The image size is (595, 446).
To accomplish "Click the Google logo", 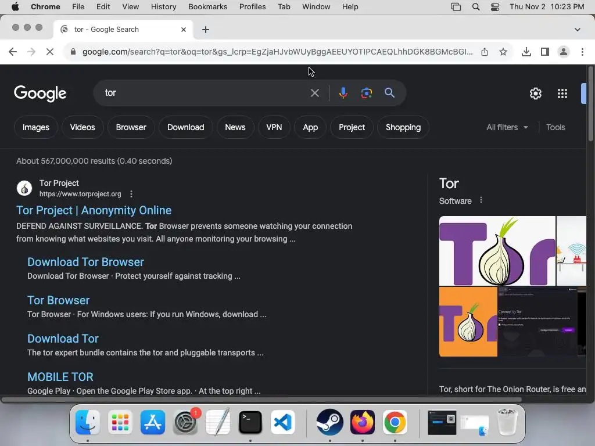I will [40, 93].
